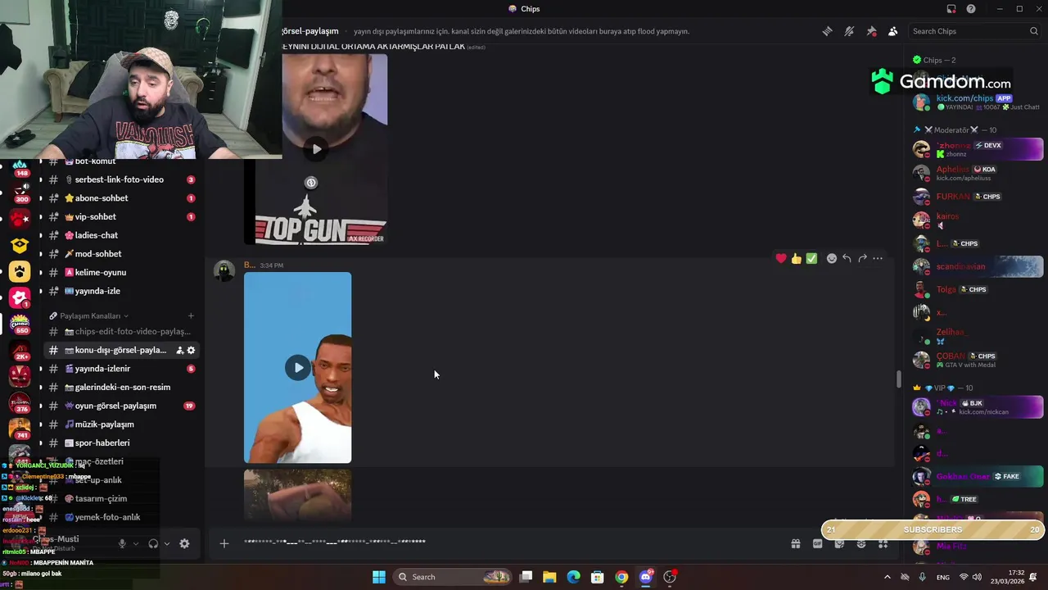
Task: Hide the member list
Action: click(893, 31)
